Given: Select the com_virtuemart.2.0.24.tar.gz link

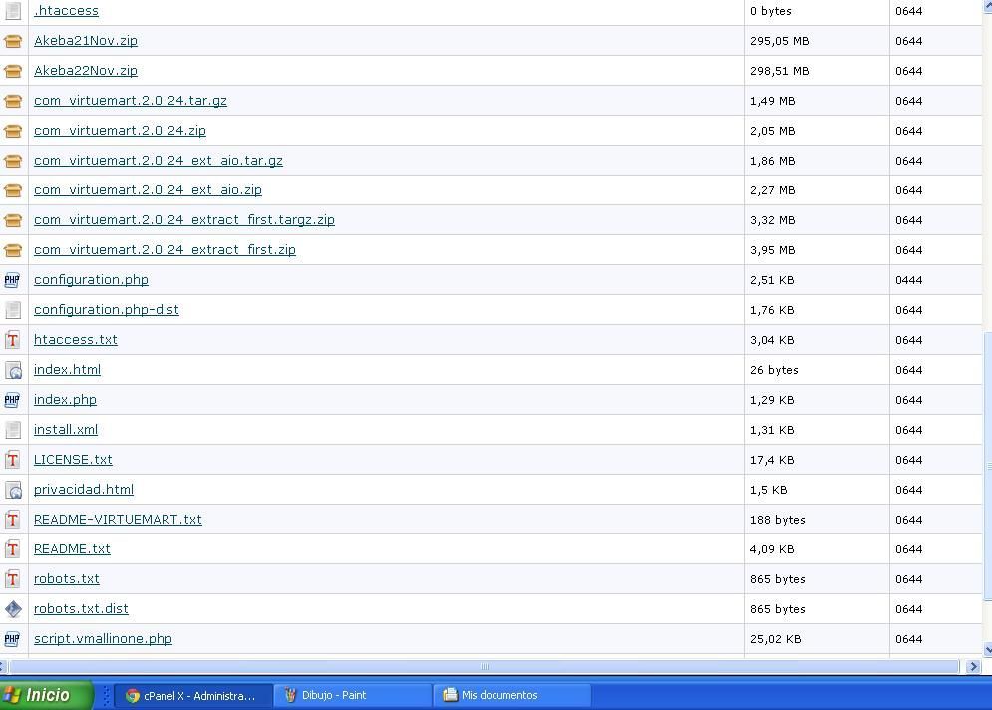Looking at the screenshot, I should point(131,100).
